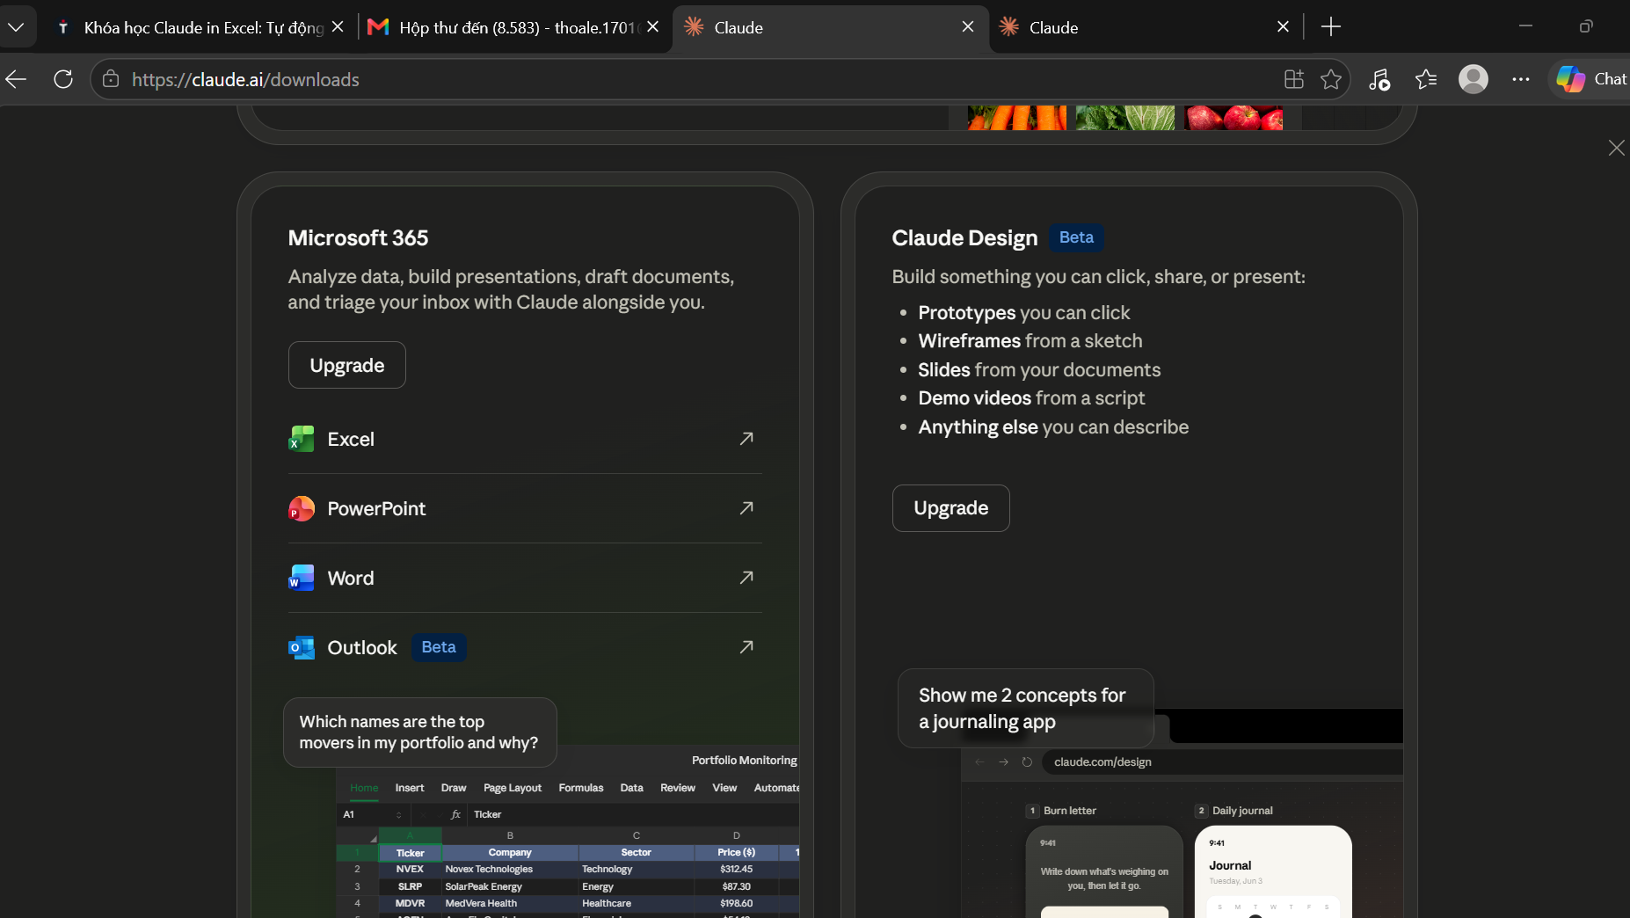Click the claude.com/design URL in the preview

coord(1102,761)
